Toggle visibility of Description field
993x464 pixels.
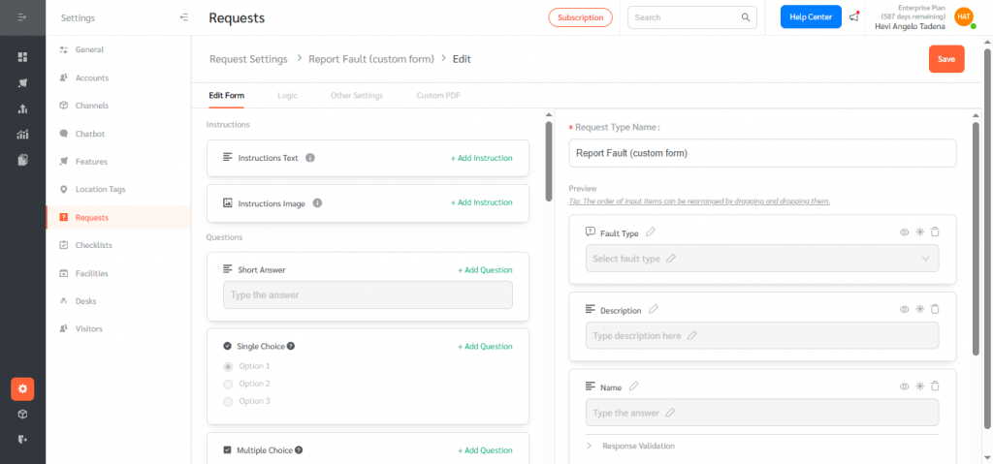click(x=904, y=310)
